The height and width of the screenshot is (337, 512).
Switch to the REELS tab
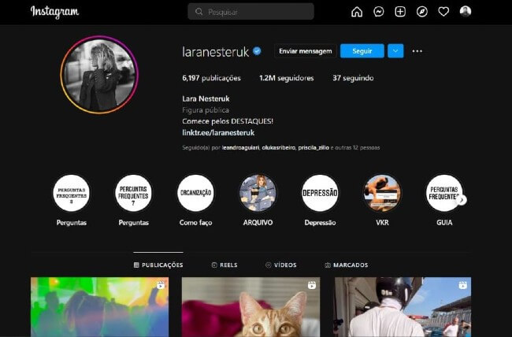[224, 265]
